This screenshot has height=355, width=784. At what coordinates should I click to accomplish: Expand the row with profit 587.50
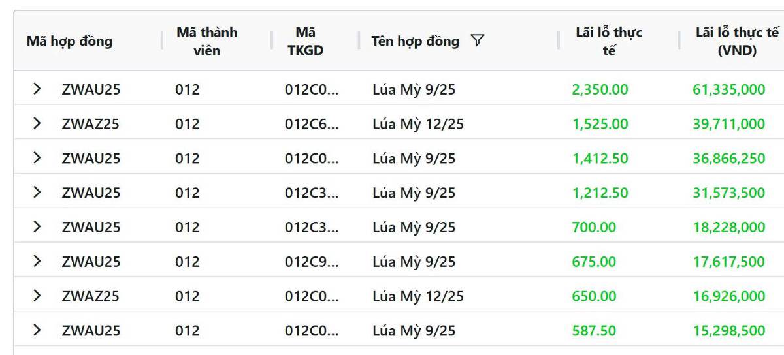[x=37, y=331]
